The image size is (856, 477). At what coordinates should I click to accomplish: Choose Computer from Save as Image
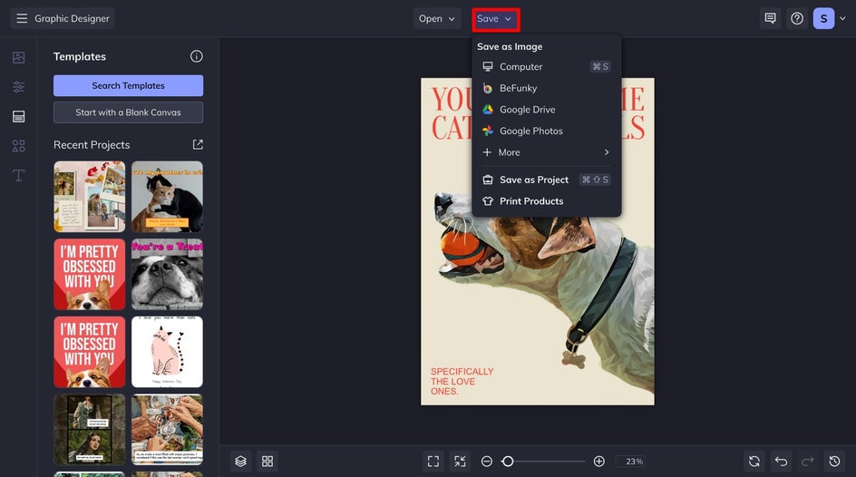[520, 66]
